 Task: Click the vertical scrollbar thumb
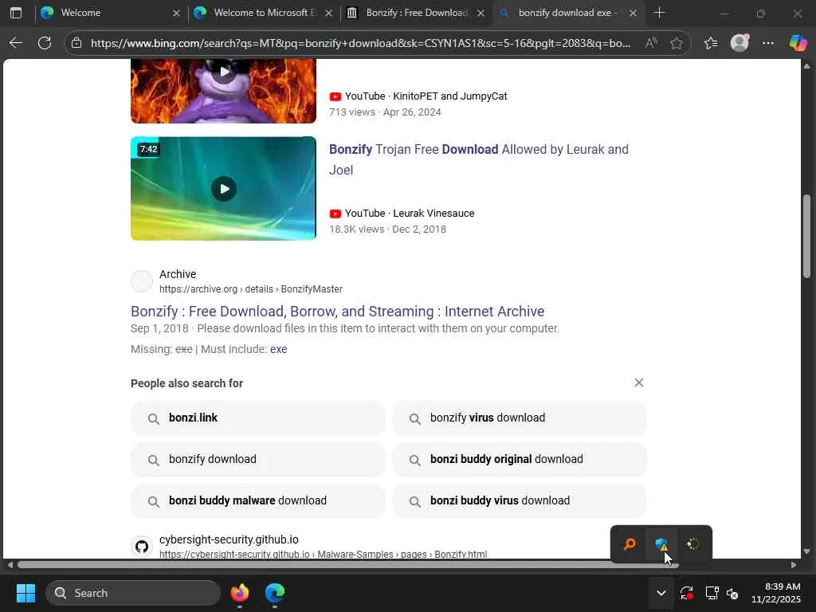[806, 236]
